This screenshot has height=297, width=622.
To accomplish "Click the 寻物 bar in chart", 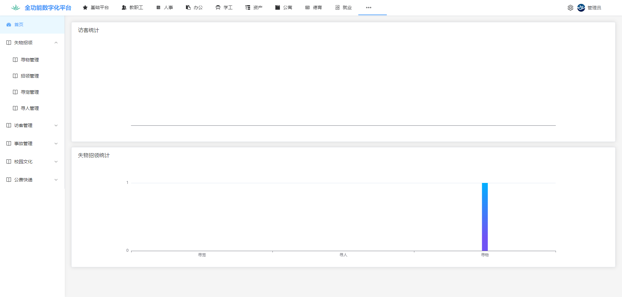I will (485, 217).
